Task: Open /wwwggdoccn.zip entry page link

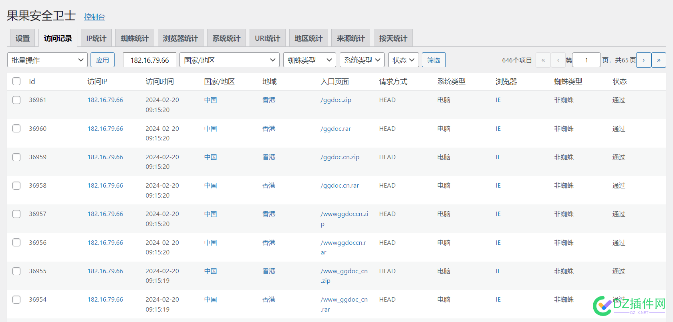Action: [x=344, y=219]
